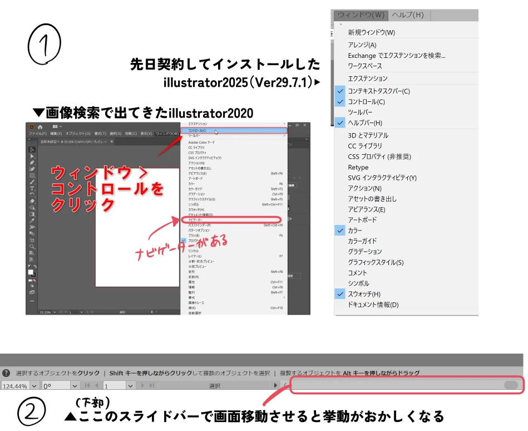
Task: Select the Artboard tool
Action: [32, 240]
